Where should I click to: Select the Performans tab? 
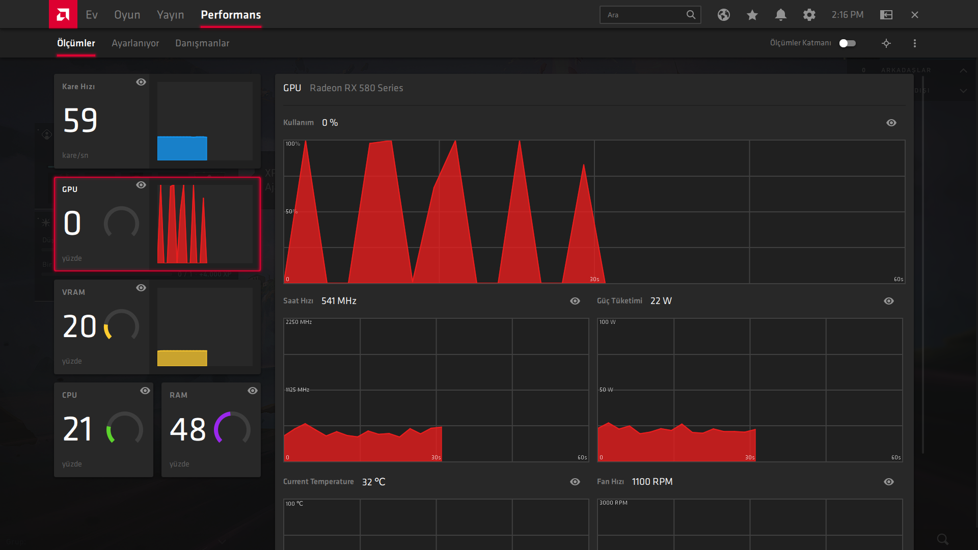(231, 15)
